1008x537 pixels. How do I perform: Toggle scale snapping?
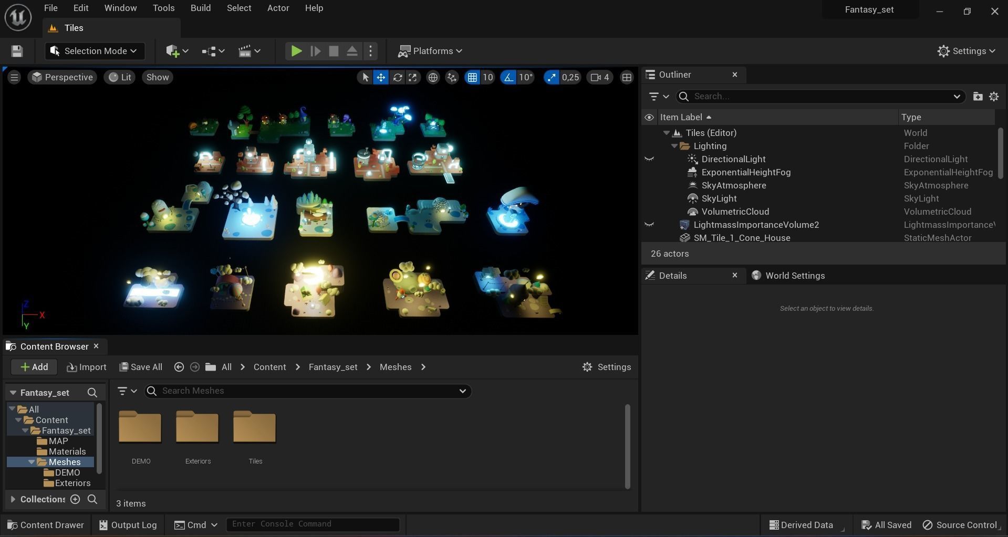(x=552, y=78)
